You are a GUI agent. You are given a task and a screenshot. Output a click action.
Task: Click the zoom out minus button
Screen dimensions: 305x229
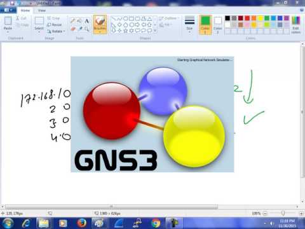click(x=266, y=213)
